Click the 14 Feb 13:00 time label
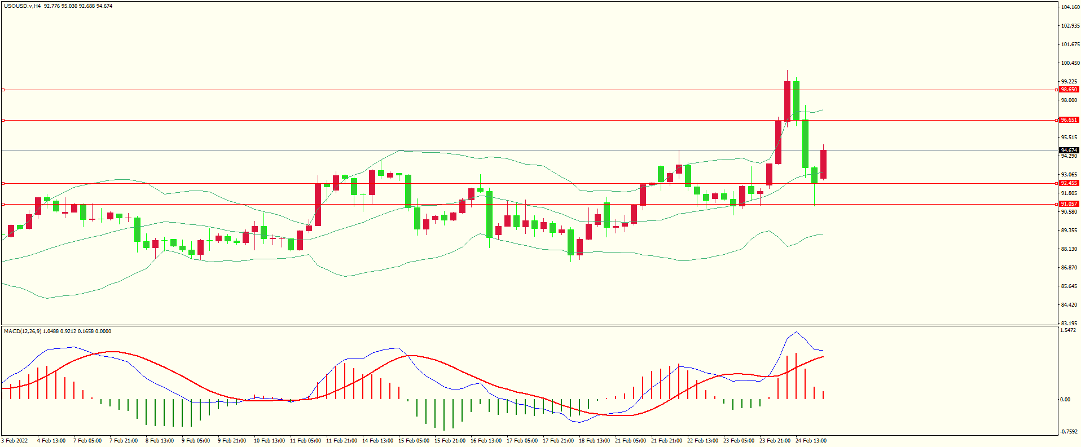The image size is (1081, 447). pyautogui.click(x=377, y=441)
